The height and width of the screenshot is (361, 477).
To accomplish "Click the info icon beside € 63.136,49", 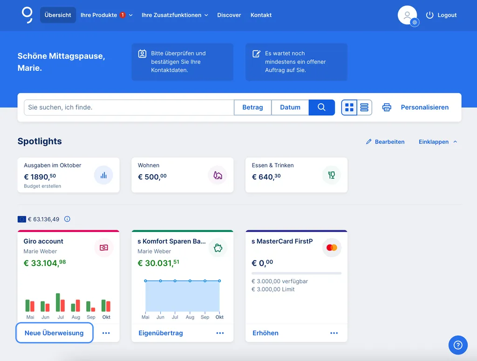I will [67, 219].
